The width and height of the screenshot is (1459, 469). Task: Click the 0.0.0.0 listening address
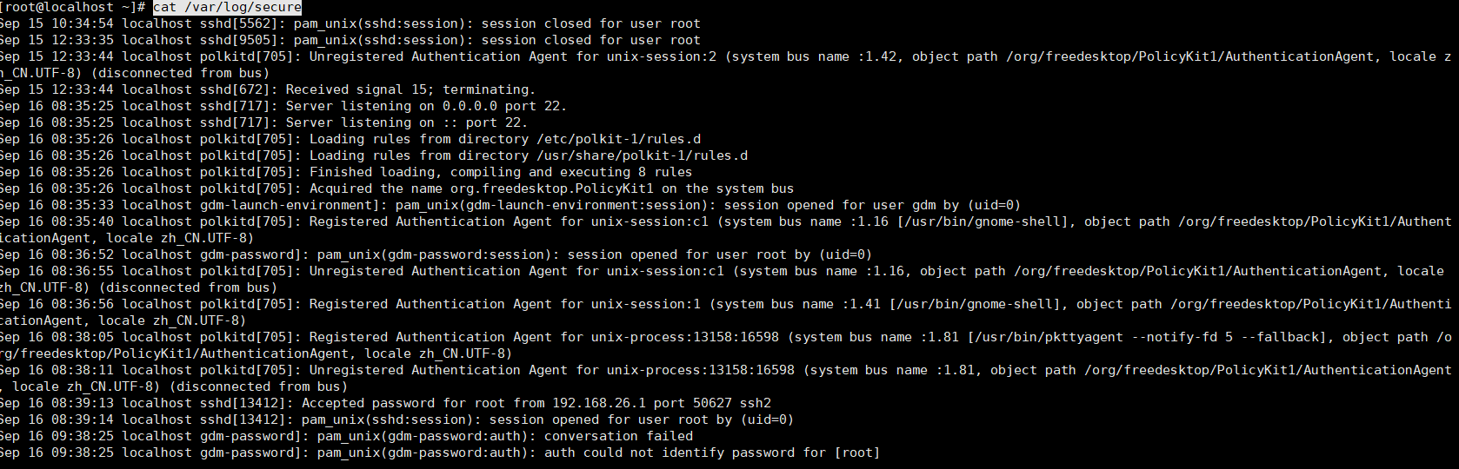pyautogui.click(x=470, y=106)
